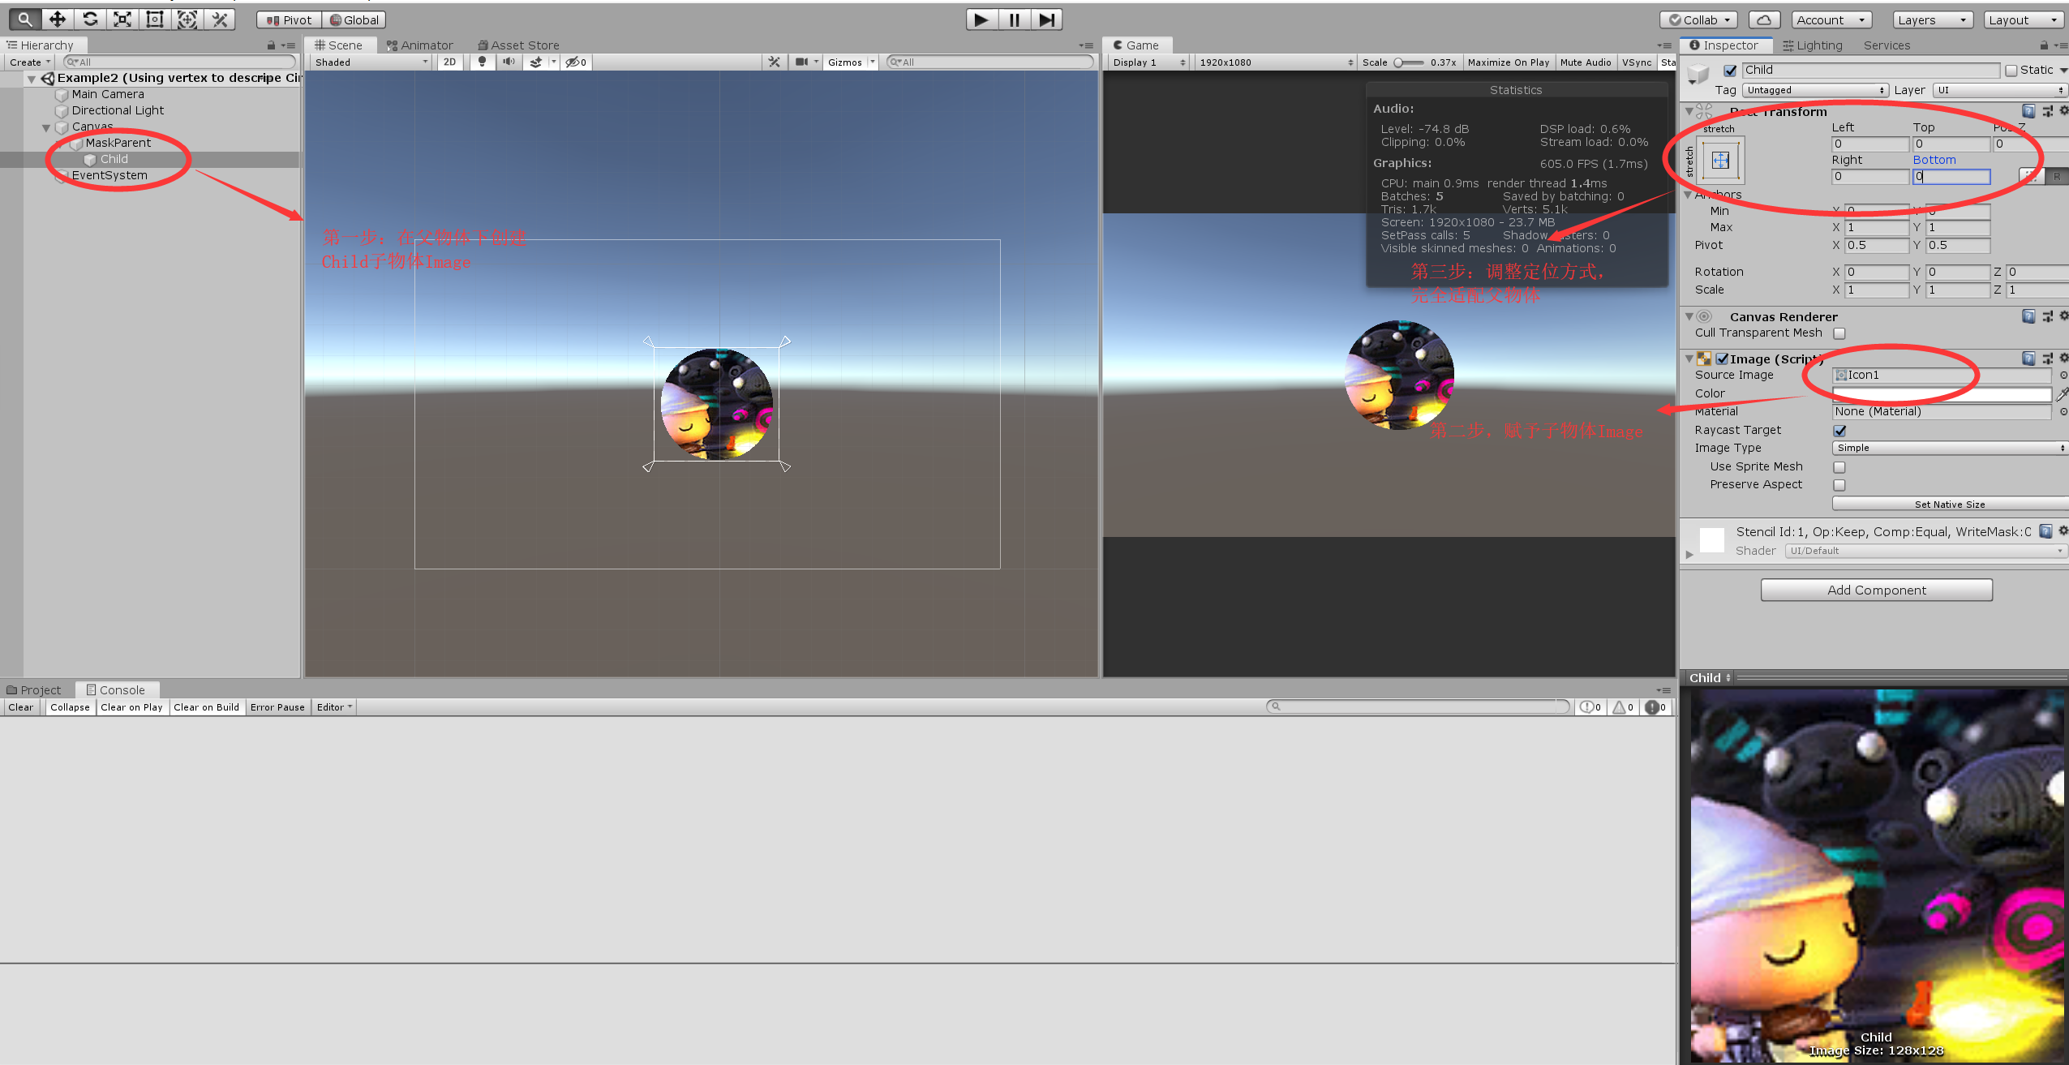
Task: Toggle Cull Transparent Mesh checkbox
Action: point(1839,333)
